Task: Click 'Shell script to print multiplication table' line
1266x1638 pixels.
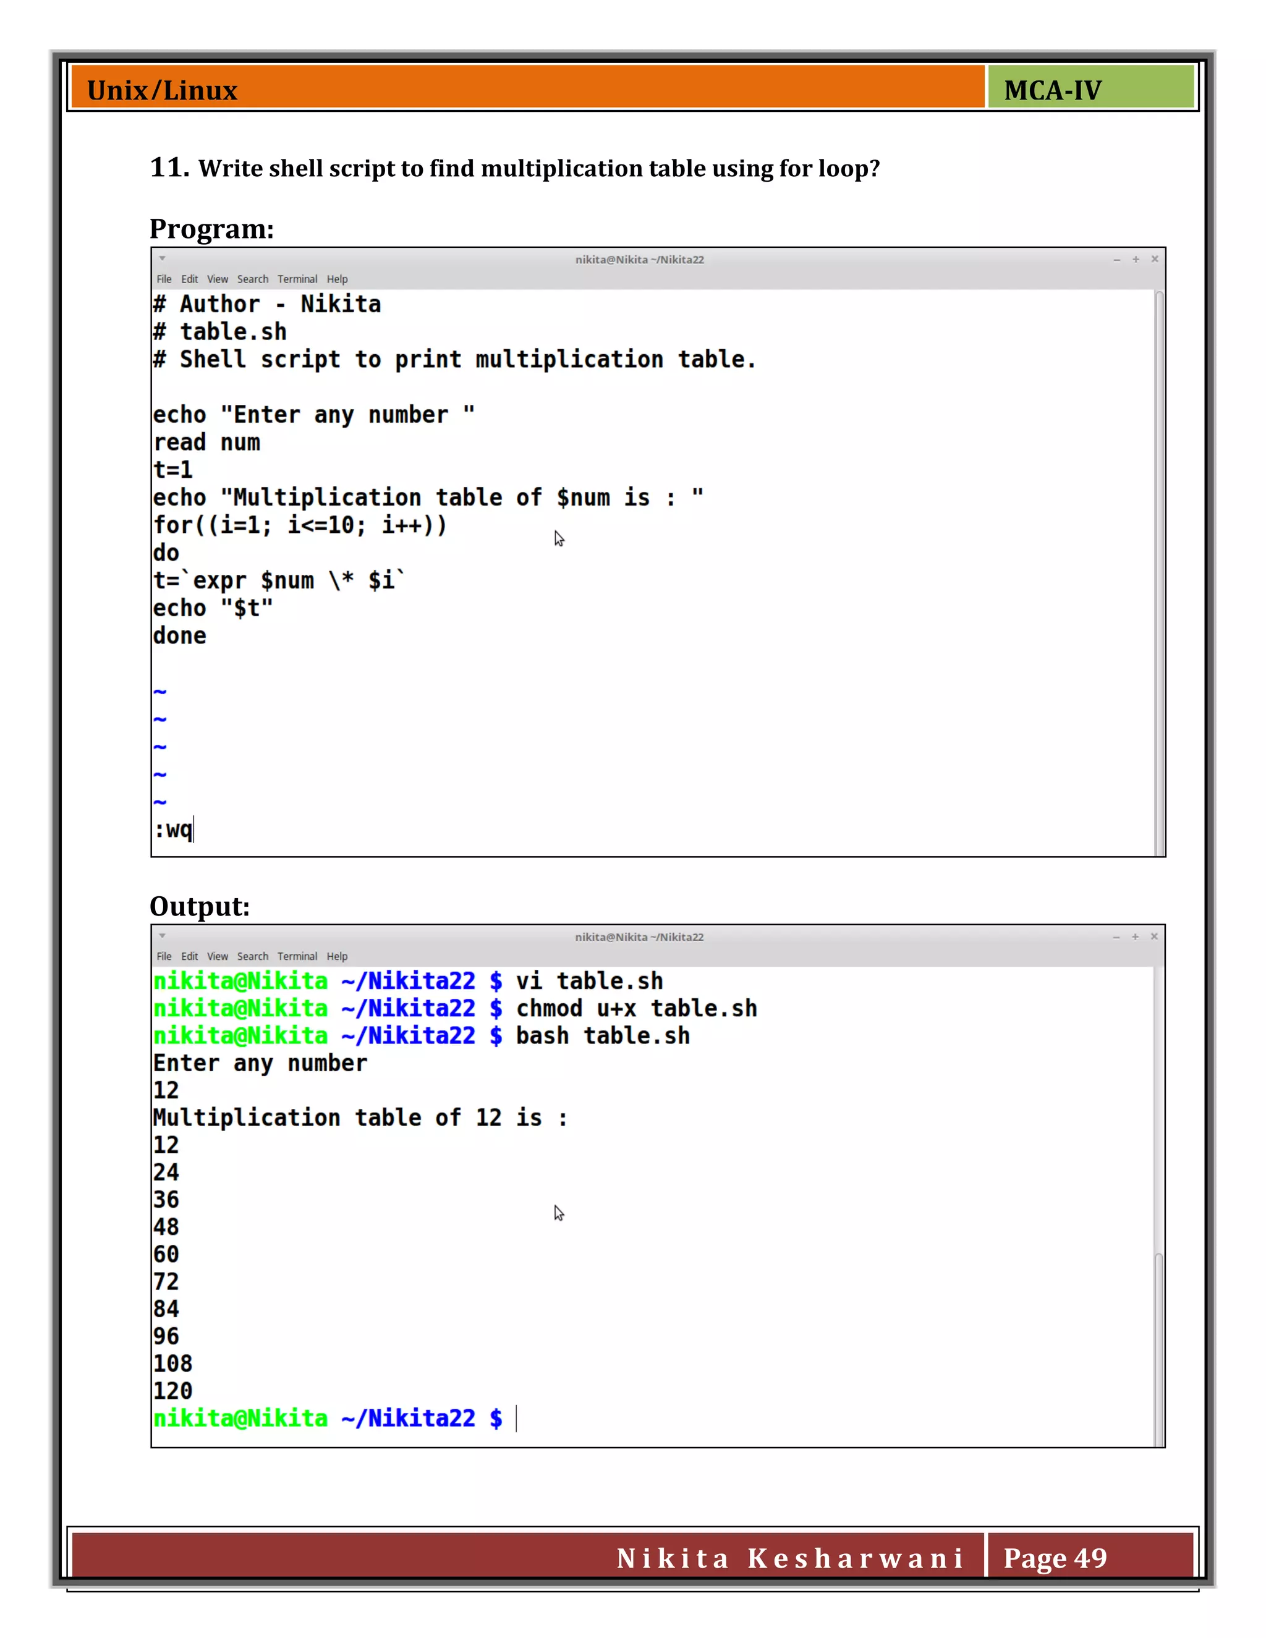Action: (x=454, y=359)
